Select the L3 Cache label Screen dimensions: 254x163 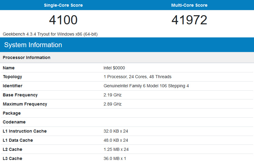(x=13, y=159)
